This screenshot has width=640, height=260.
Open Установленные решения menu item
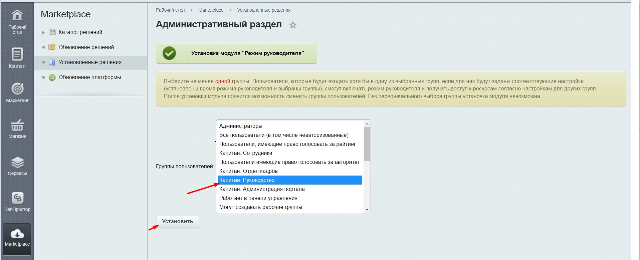pos(90,62)
